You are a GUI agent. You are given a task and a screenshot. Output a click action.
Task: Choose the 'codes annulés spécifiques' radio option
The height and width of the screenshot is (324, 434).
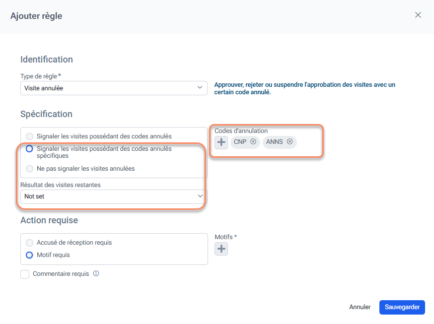[x=30, y=149]
